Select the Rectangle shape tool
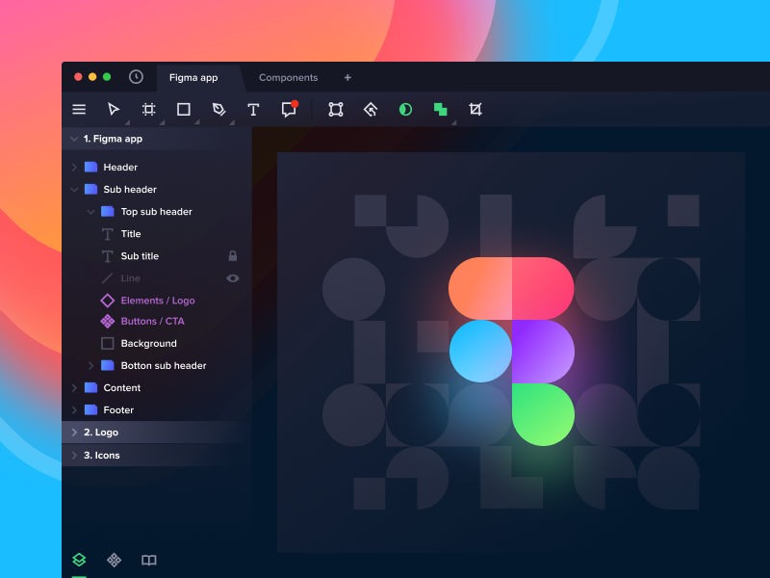 point(183,109)
